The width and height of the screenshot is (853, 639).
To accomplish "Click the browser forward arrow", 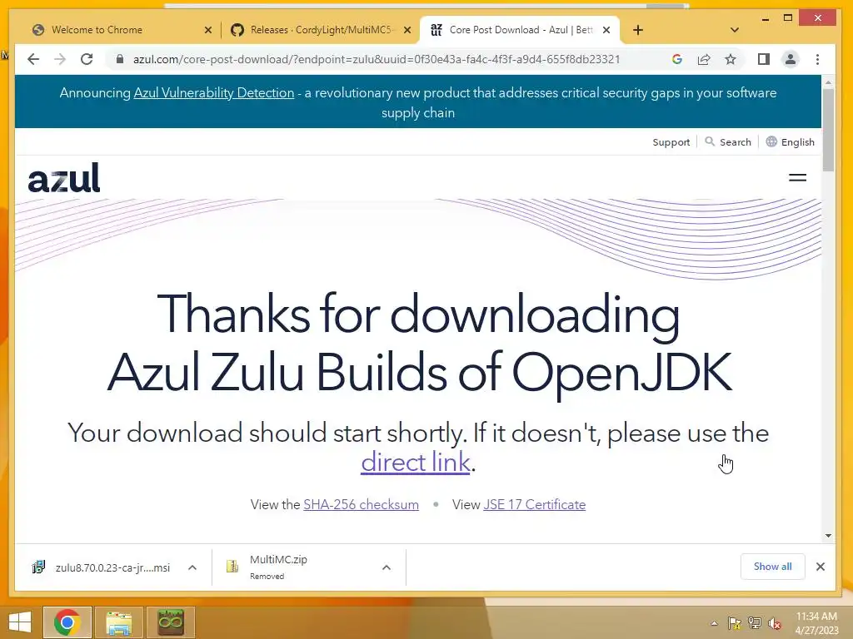I will pos(60,59).
